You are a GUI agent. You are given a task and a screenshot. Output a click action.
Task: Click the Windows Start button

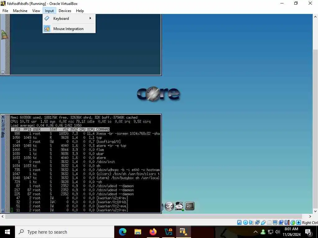pyautogui.click(x=7, y=232)
